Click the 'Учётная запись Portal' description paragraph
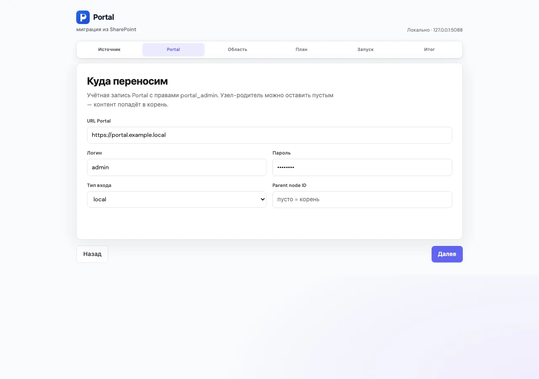Viewport: 539px width, 379px height. (210, 100)
